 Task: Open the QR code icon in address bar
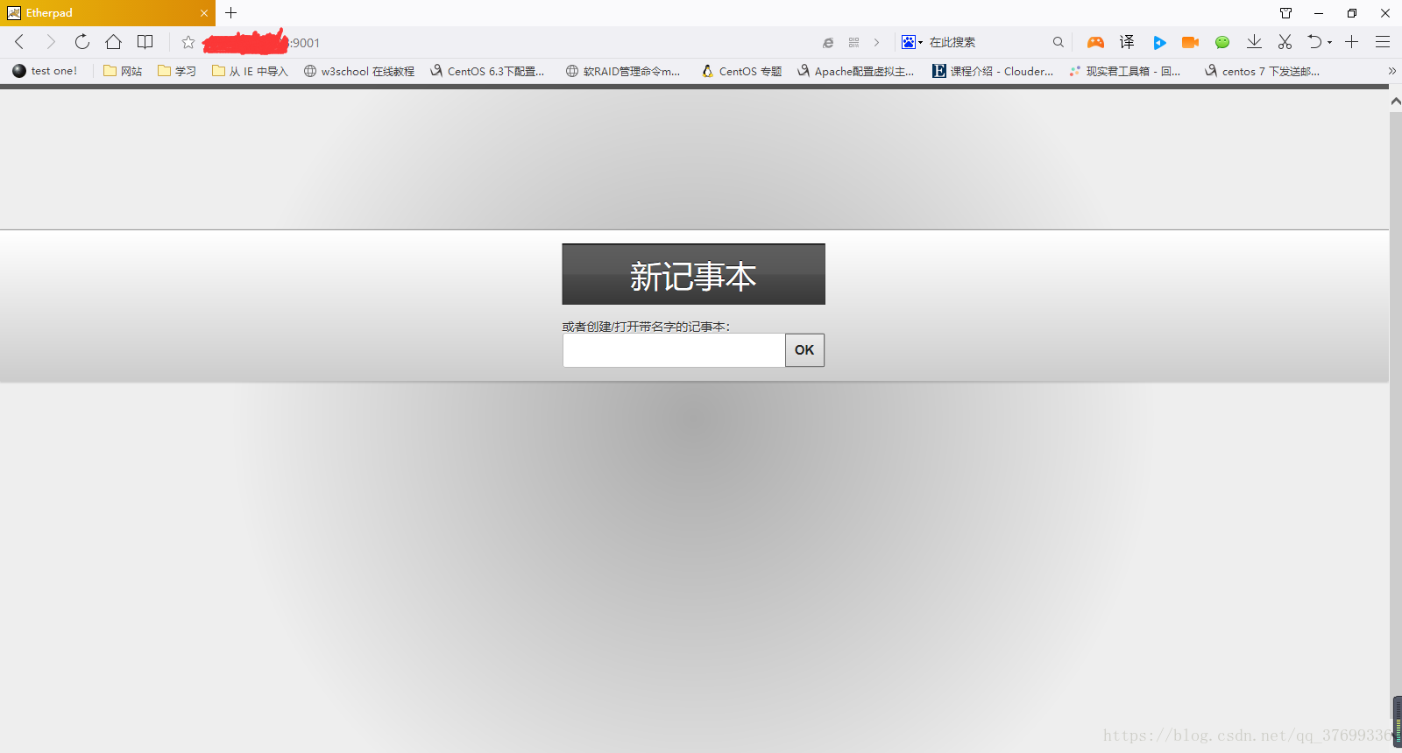click(853, 42)
